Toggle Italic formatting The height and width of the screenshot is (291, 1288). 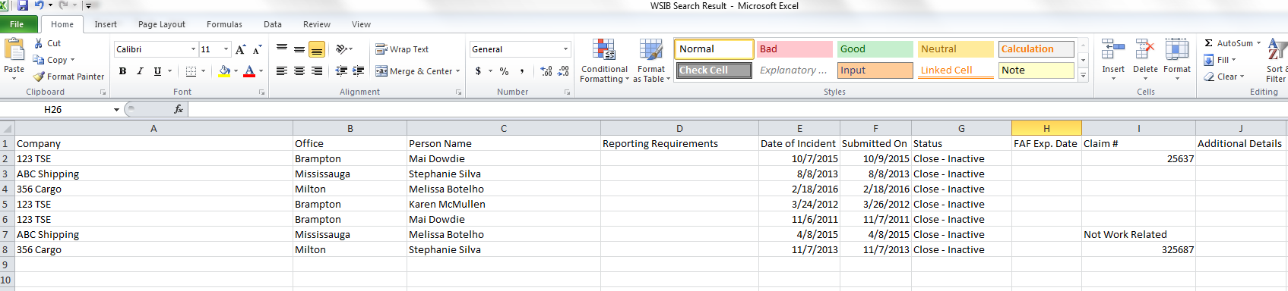coord(140,71)
